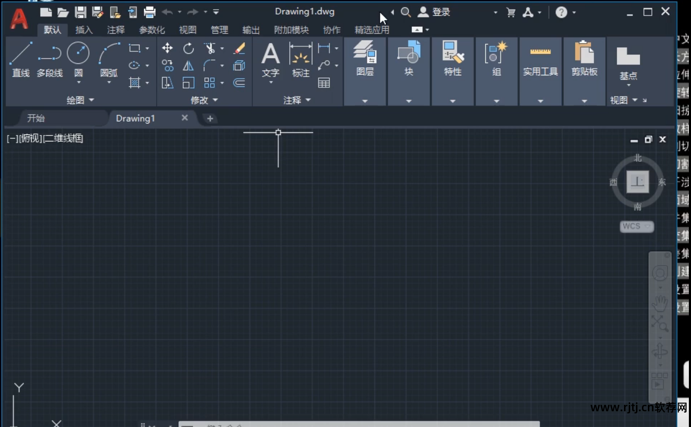Expand the Draw (绘图) panel dropdown
This screenshot has height=427, width=691.
[x=80, y=100]
